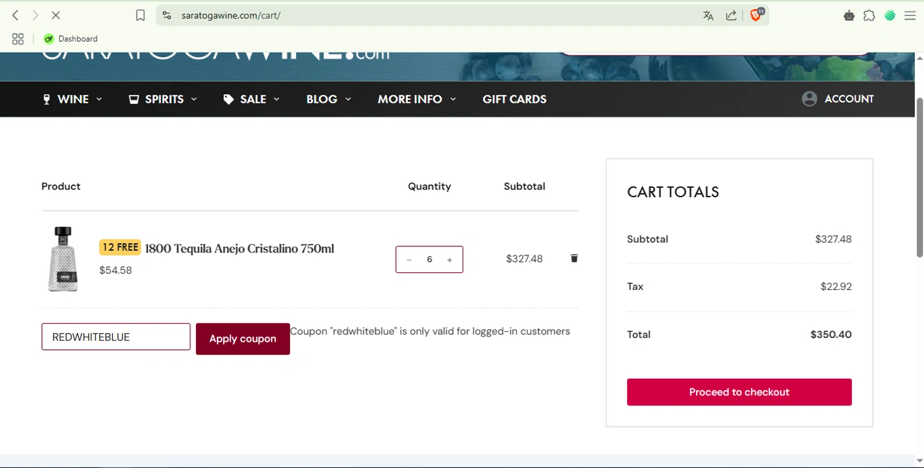Click the scrollbar up arrow
The height and width of the screenshot is (468, 924).
tap(920, 57)
